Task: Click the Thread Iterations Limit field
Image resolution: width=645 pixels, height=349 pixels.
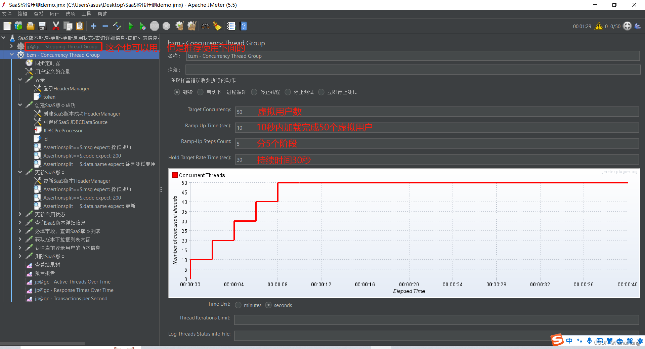Action: [x=436, y=320]
